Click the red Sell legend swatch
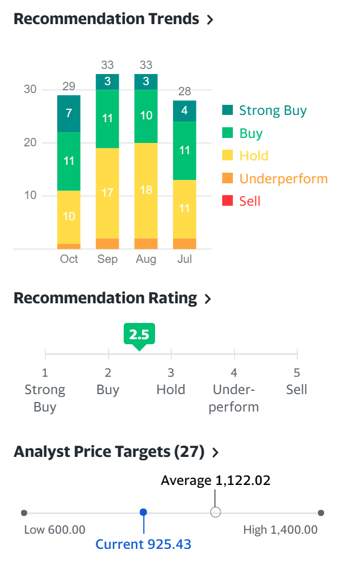Image resolution: width=342 pixels, height=564 pixels. (227, 201)
